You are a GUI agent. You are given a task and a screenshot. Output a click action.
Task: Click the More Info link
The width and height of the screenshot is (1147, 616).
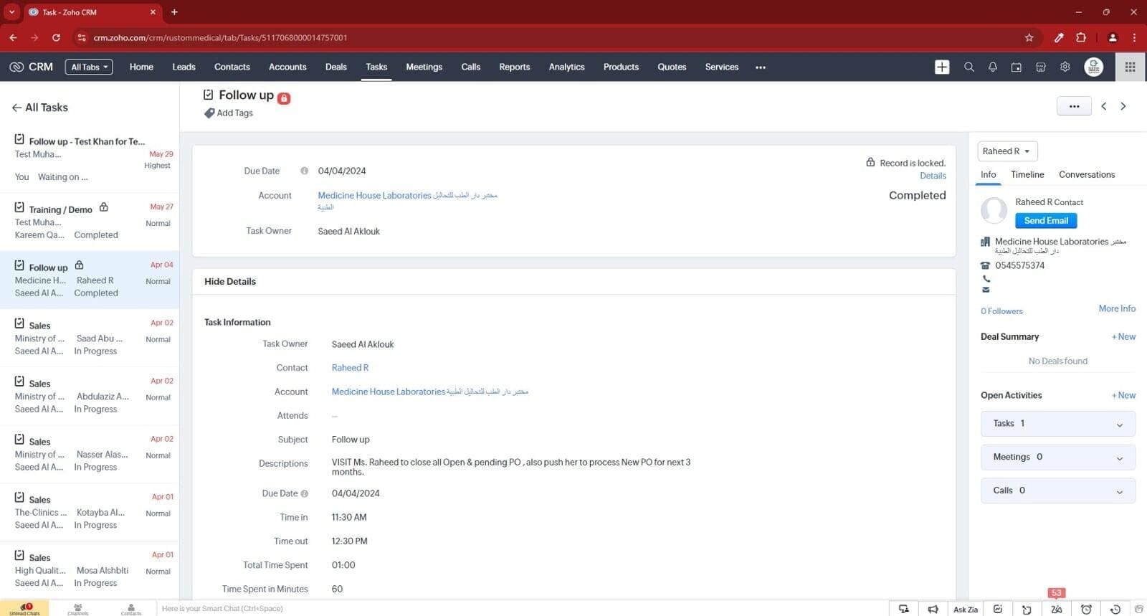pyautogui.click(x=1117, y=308)
